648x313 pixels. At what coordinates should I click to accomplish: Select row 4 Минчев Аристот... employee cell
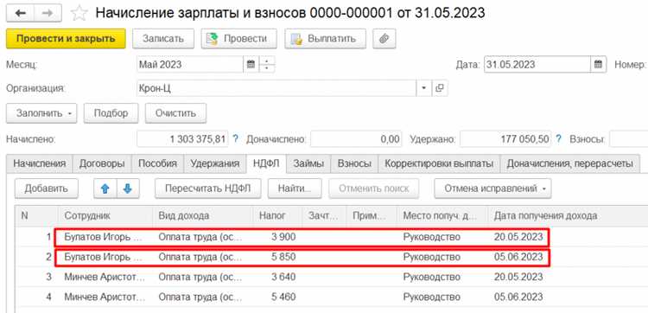tap(105, 297)
